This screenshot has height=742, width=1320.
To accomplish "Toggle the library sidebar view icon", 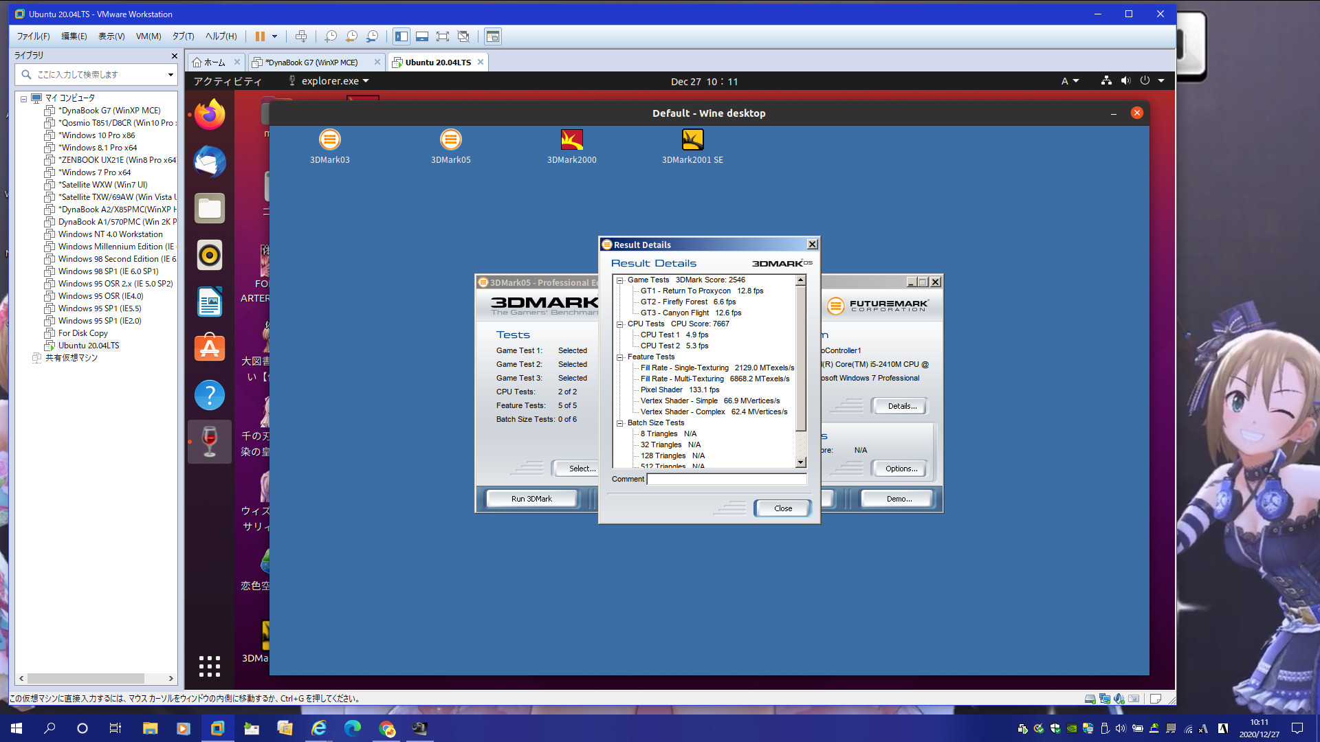I will [x=401, y=36].
